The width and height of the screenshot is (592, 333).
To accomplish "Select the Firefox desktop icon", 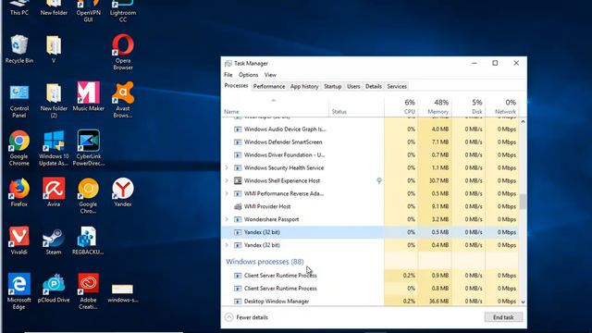I will pyautogui.click(x=19, y=192).
